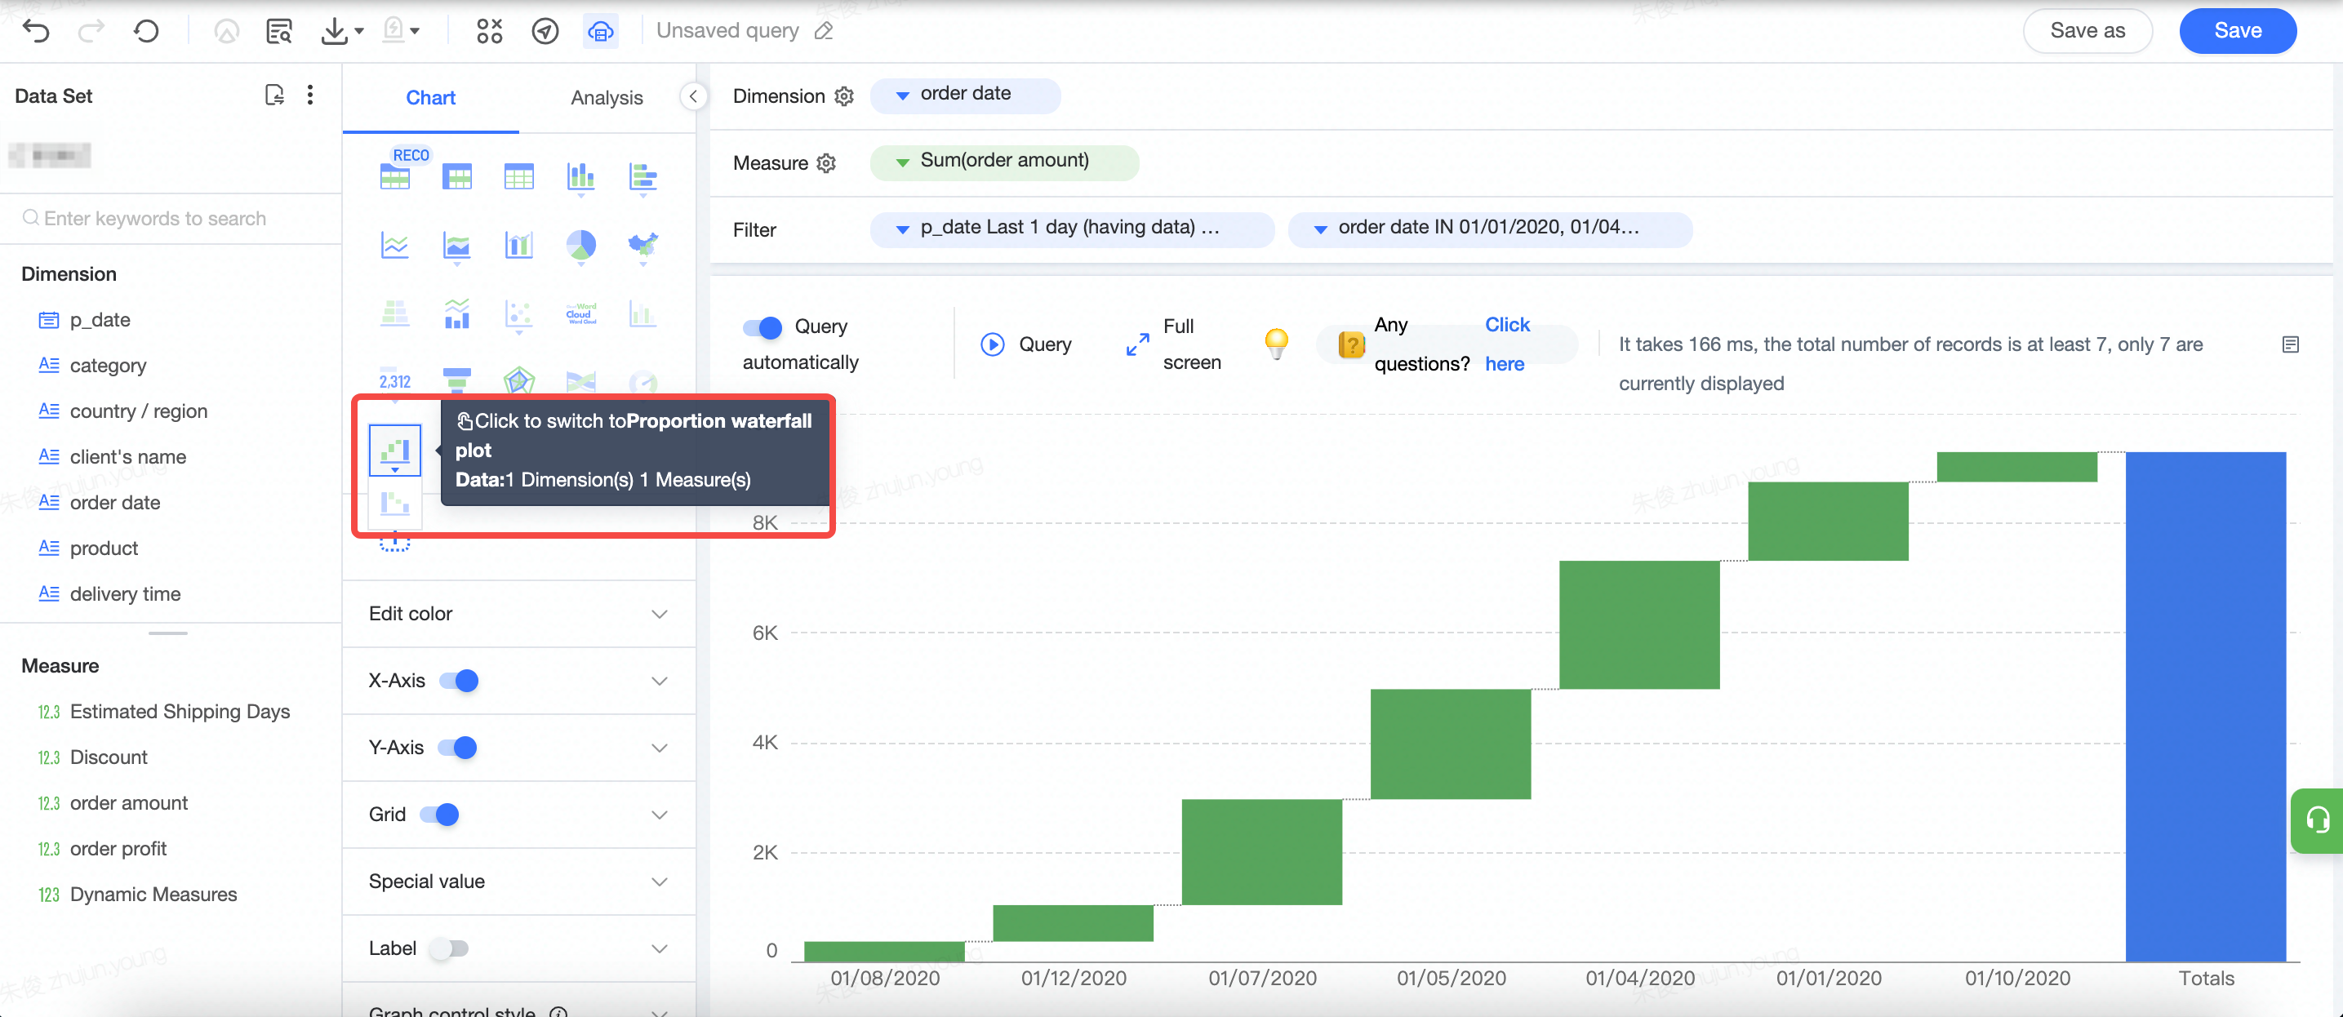Image resolution: width=2343 pixels, height=1017 pixels.
Task: Select the order profit measure
Action: click(x=118, y=848)
